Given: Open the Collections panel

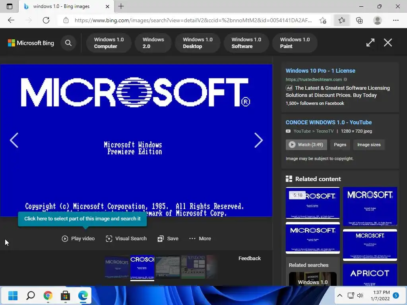Looking at the screenshot, I should [359, 20].
